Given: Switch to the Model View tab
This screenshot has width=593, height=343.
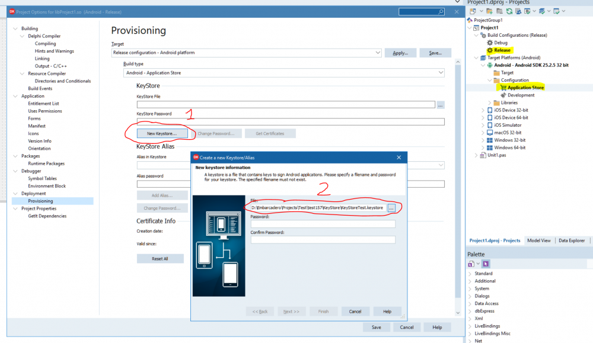Looking at the screenshot, I should pos(539,241).
